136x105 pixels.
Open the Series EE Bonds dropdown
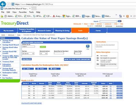click(28, 54)
